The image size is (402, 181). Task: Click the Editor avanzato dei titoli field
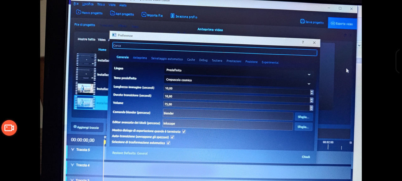pos(227,125)
